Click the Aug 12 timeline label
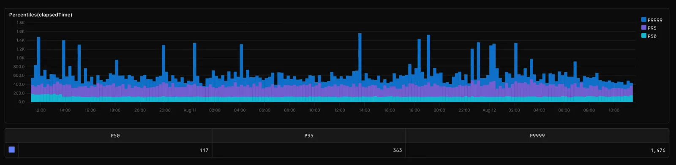 tap(489, 110)
